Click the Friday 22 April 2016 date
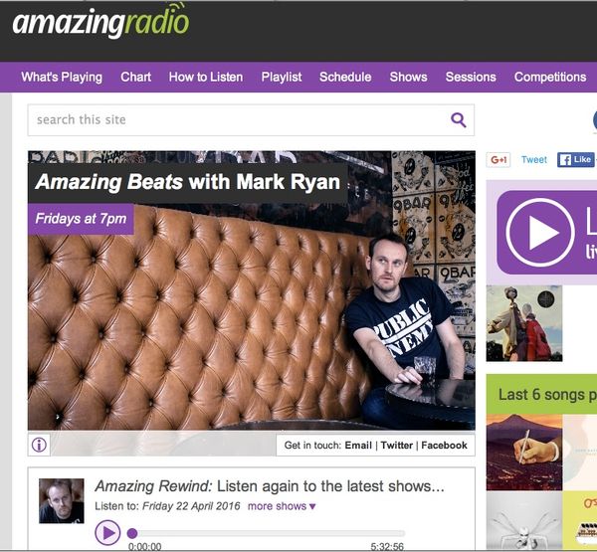Screen dimensions: 597x552 click(x=191, y=506)
